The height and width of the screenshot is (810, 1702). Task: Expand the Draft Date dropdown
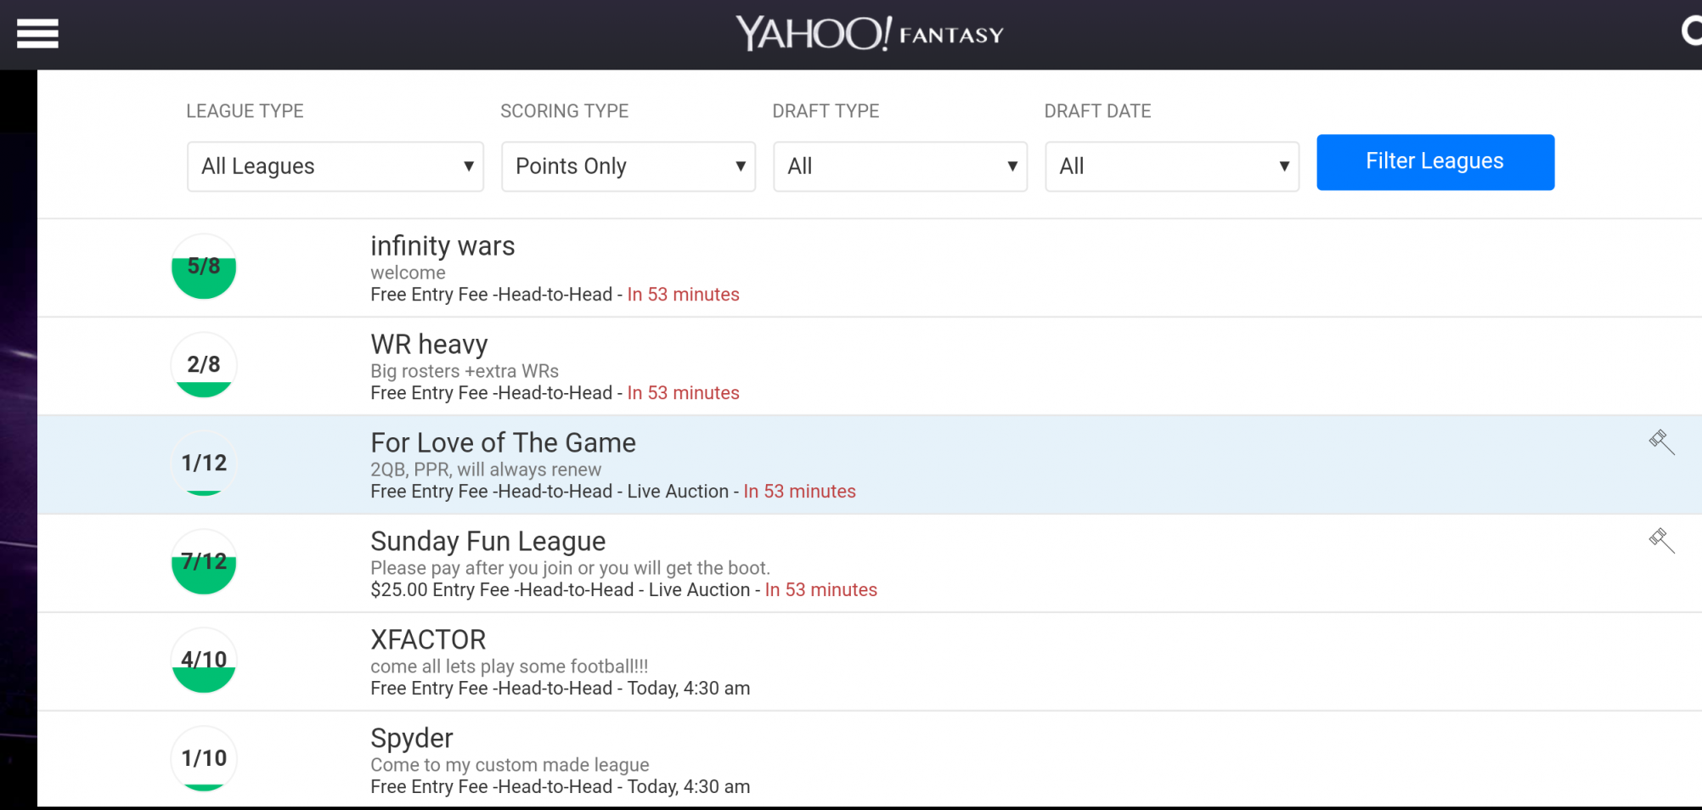(x=1172, y=166)
